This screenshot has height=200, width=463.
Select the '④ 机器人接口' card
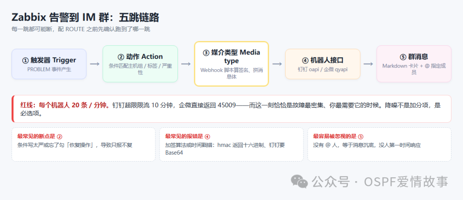point(323,64)
